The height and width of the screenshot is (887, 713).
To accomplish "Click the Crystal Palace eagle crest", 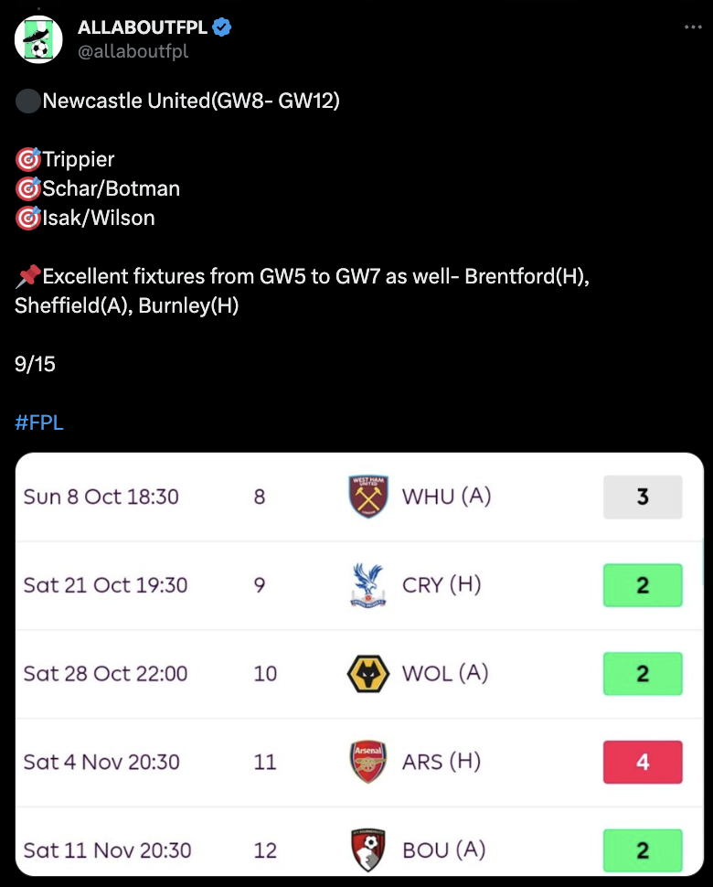I will tap(368, 585).
